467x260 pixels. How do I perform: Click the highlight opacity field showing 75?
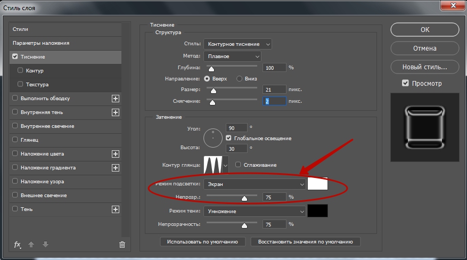coord(274,197)
